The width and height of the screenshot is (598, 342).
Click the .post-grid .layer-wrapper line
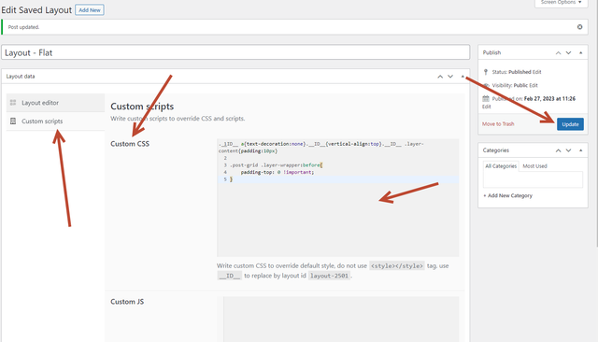277,165
